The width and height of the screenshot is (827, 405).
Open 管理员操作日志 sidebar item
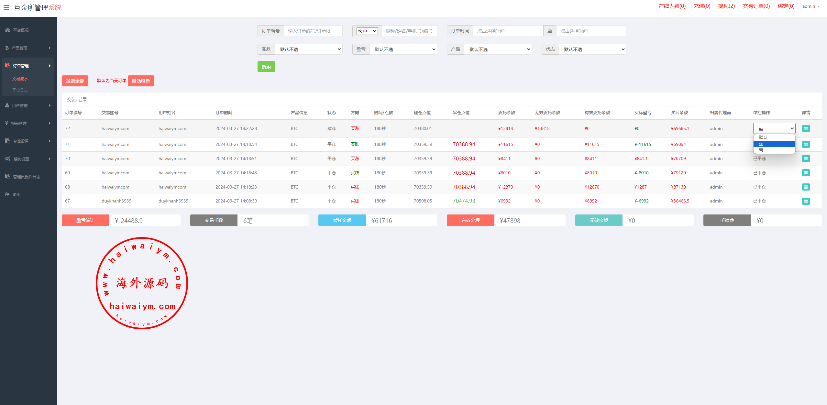[26, 177]
